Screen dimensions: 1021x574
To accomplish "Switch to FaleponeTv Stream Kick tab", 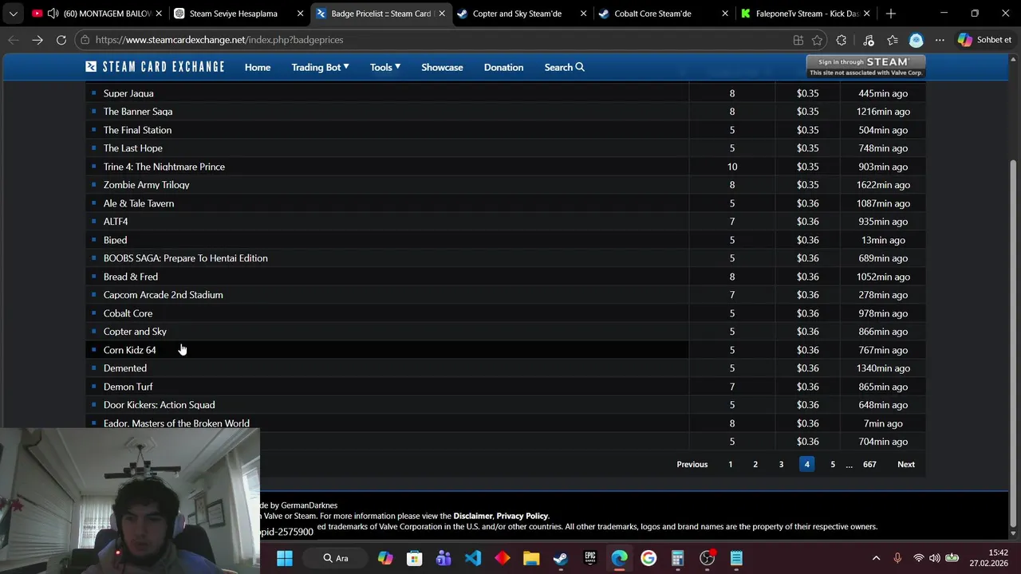I will coord(806,14).
